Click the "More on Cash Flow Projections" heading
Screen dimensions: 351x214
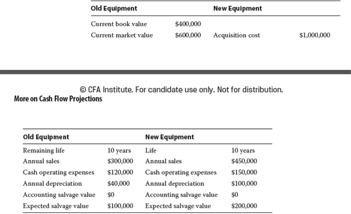[58, 98]
